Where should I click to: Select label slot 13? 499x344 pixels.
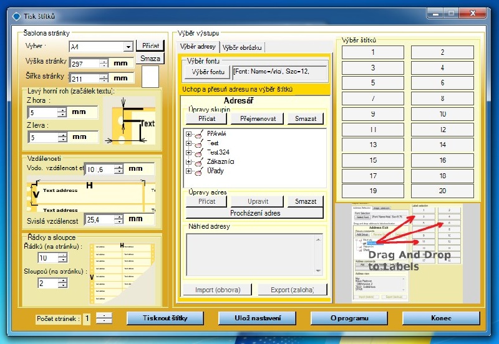pyautogui.click(x=373, y=145)
